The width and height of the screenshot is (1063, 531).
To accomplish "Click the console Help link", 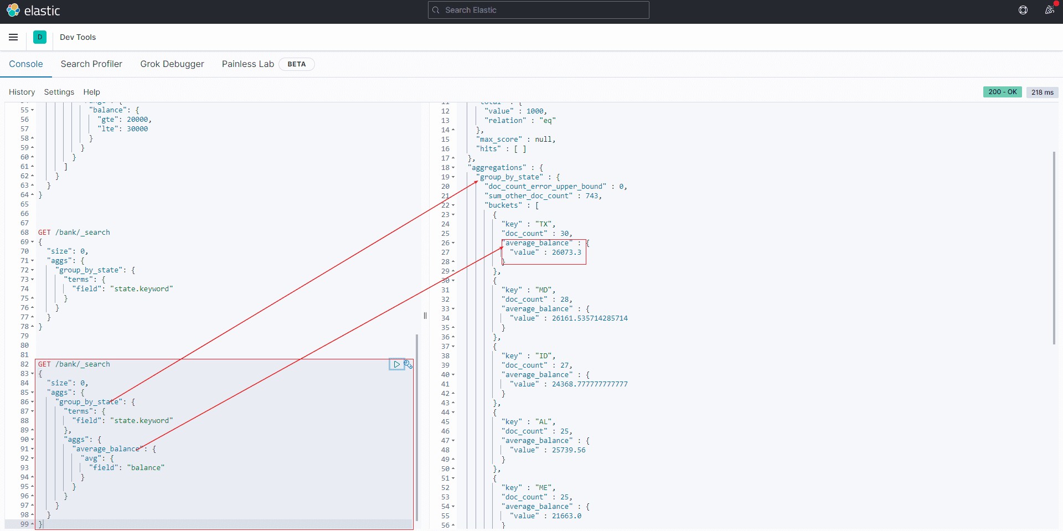I will (91, 92).
